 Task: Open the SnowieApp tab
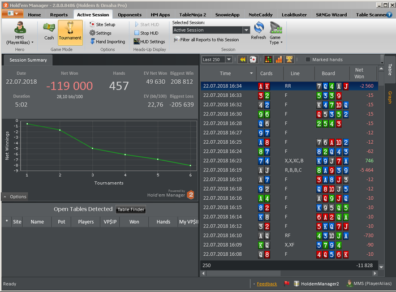point(227,15)
